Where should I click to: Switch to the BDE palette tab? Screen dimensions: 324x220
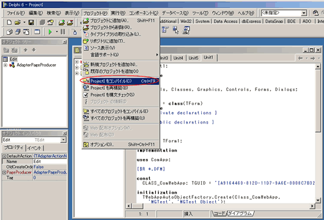tap(292, 21)
